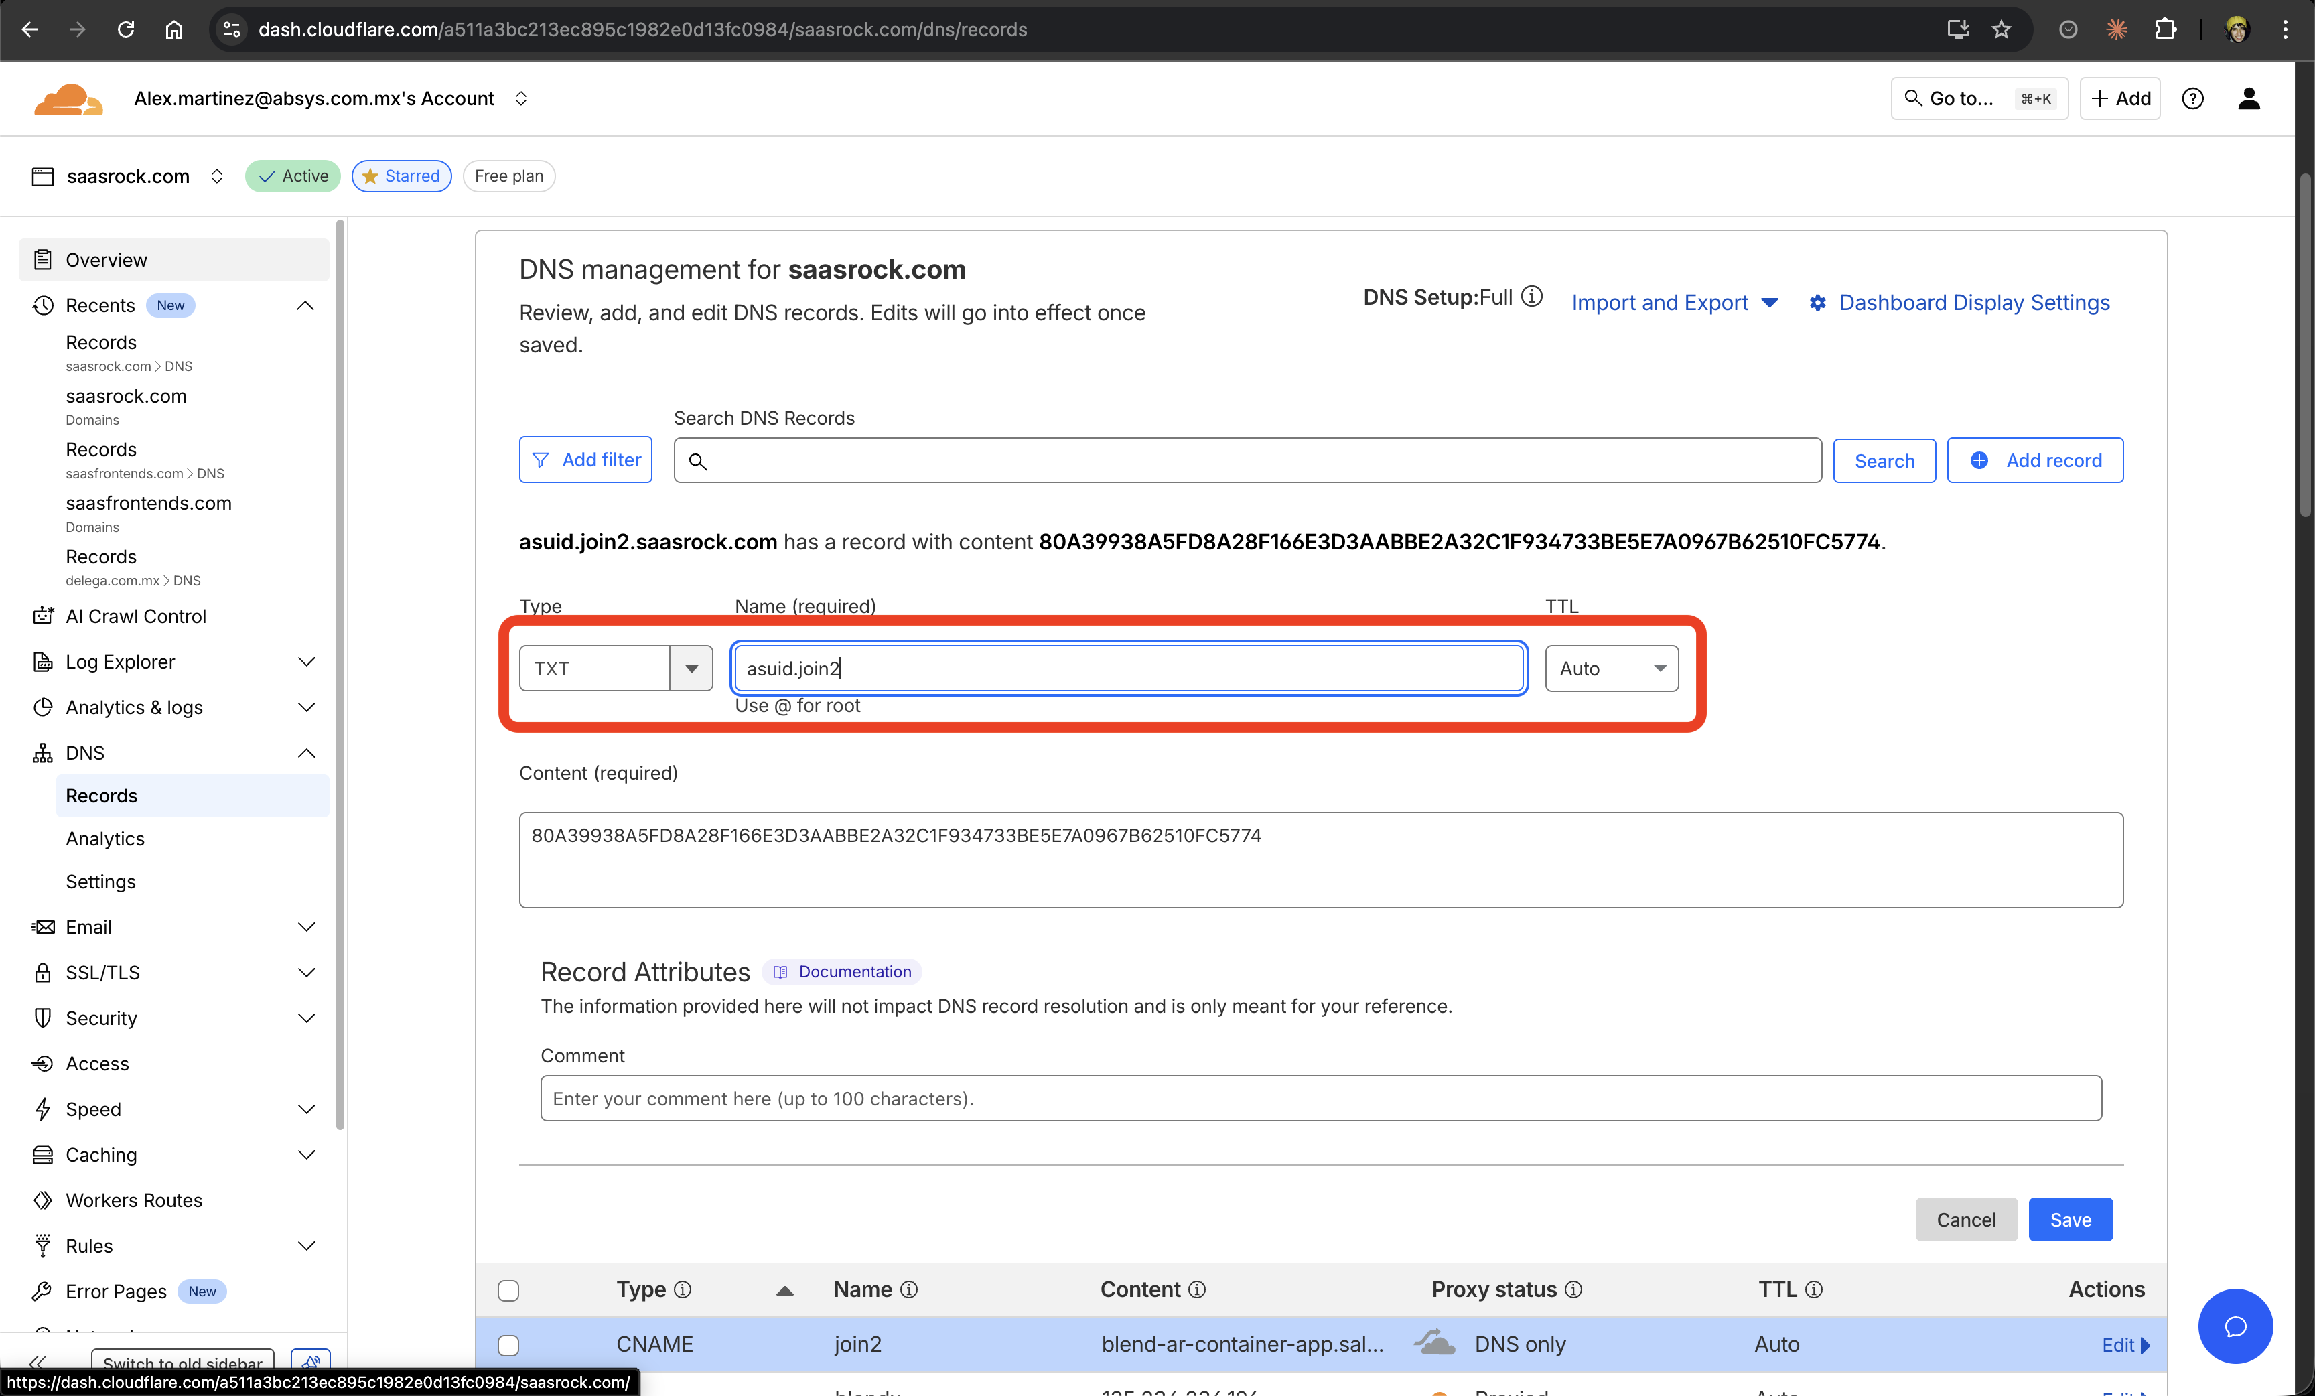Click the Security shield icon in sidebar
The image size is (2315, 1396).
[42, 1018]
